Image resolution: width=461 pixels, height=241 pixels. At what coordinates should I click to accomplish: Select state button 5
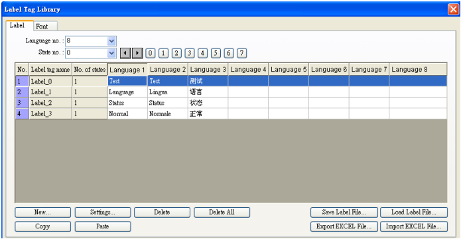point(216,53)
